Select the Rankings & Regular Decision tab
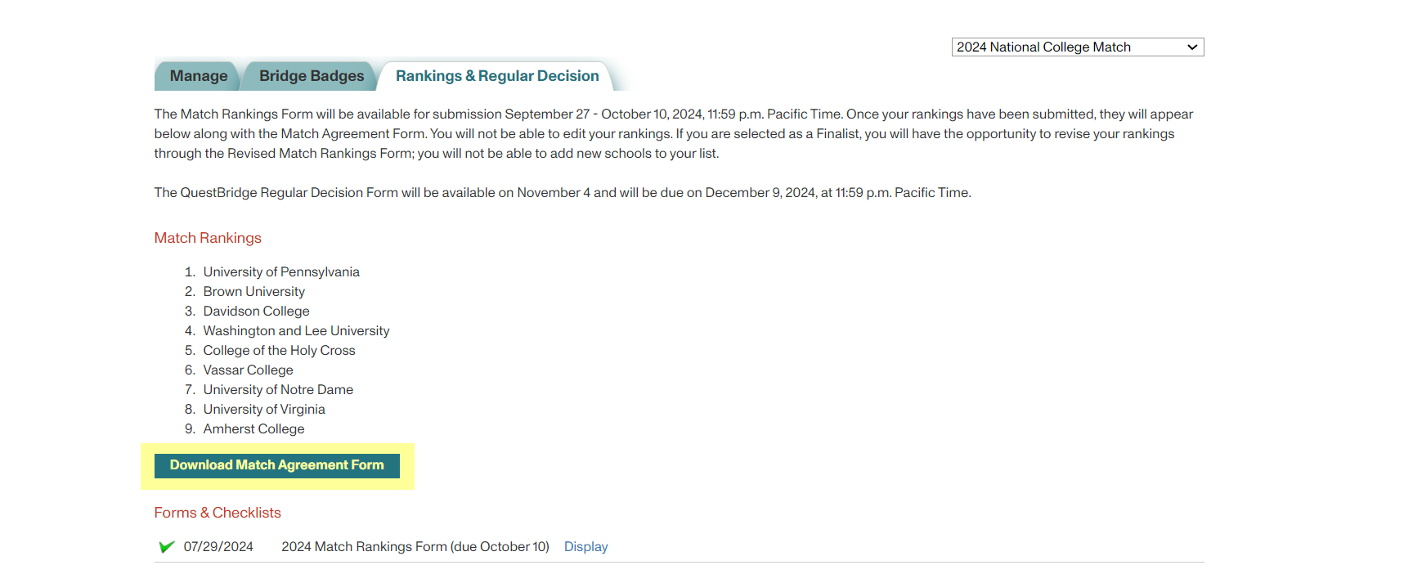 click(497, 76)
